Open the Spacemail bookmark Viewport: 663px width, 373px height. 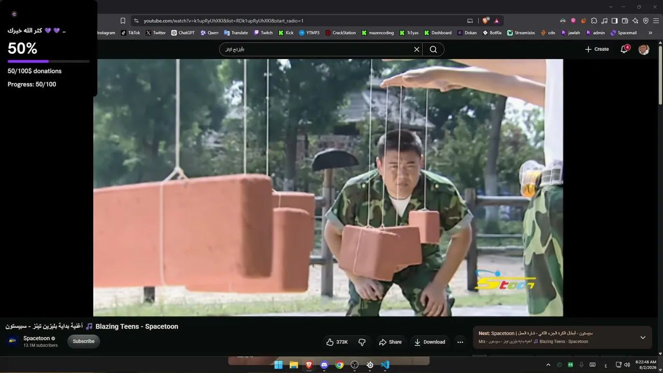pyautogui.click(x=624, y=33)
